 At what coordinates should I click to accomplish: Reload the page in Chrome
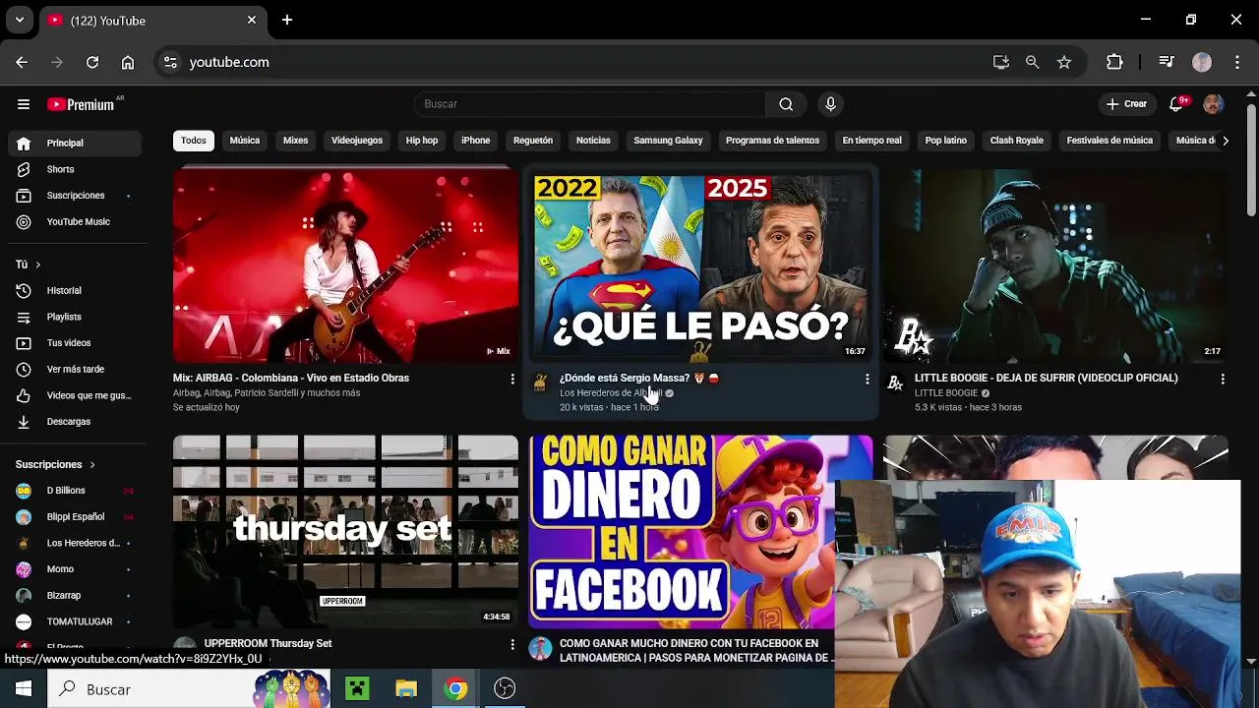pyautogui.click(x=92, y=62)
